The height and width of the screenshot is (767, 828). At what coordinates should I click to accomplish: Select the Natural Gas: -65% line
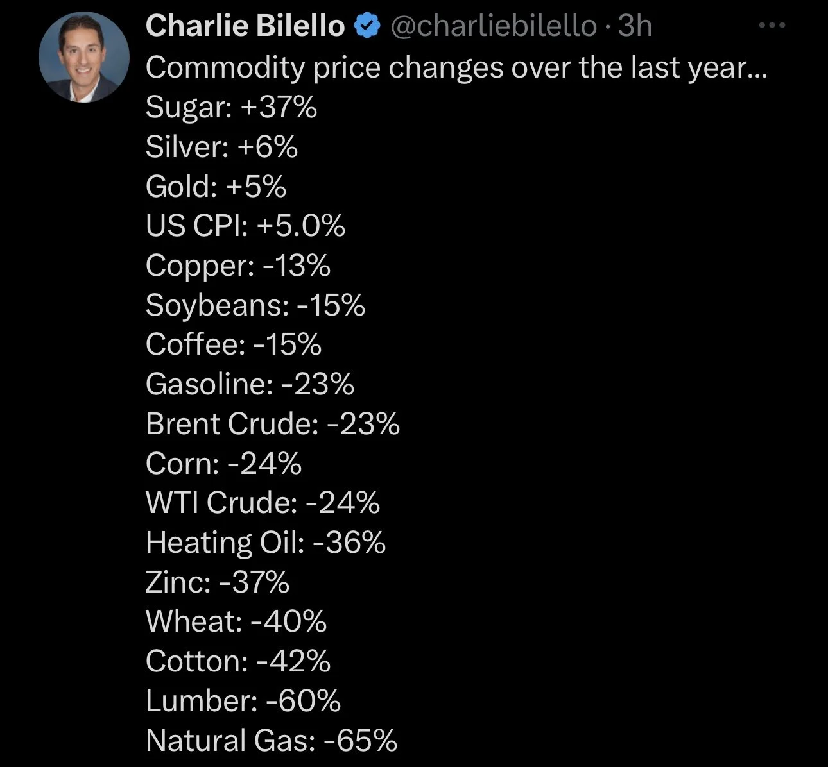272,740
